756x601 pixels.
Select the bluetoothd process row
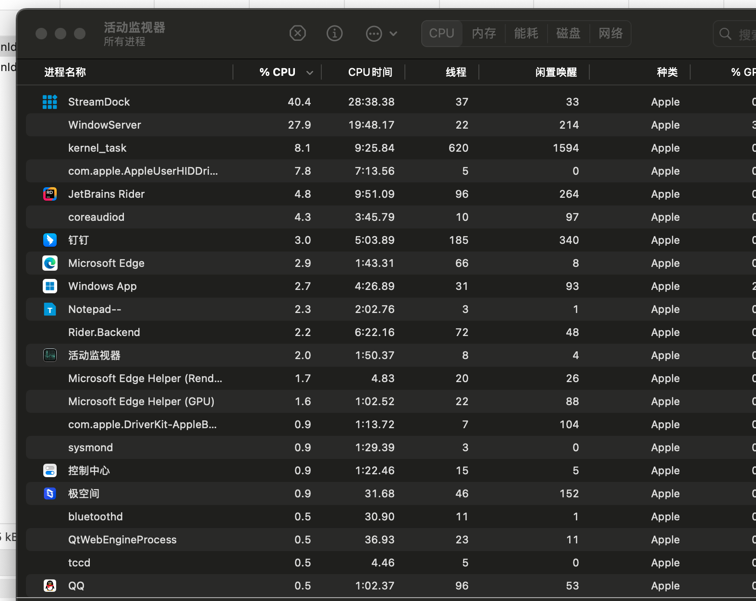pyautogui.click(x=391, y=517)
